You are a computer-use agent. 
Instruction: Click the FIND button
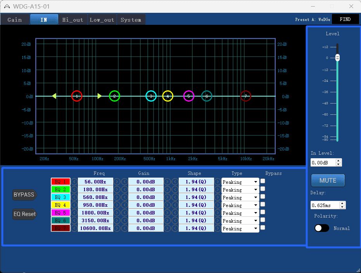(345, 19)
